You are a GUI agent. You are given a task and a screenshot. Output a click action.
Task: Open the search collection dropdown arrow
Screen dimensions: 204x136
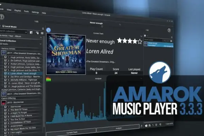[x=26, y=32]
